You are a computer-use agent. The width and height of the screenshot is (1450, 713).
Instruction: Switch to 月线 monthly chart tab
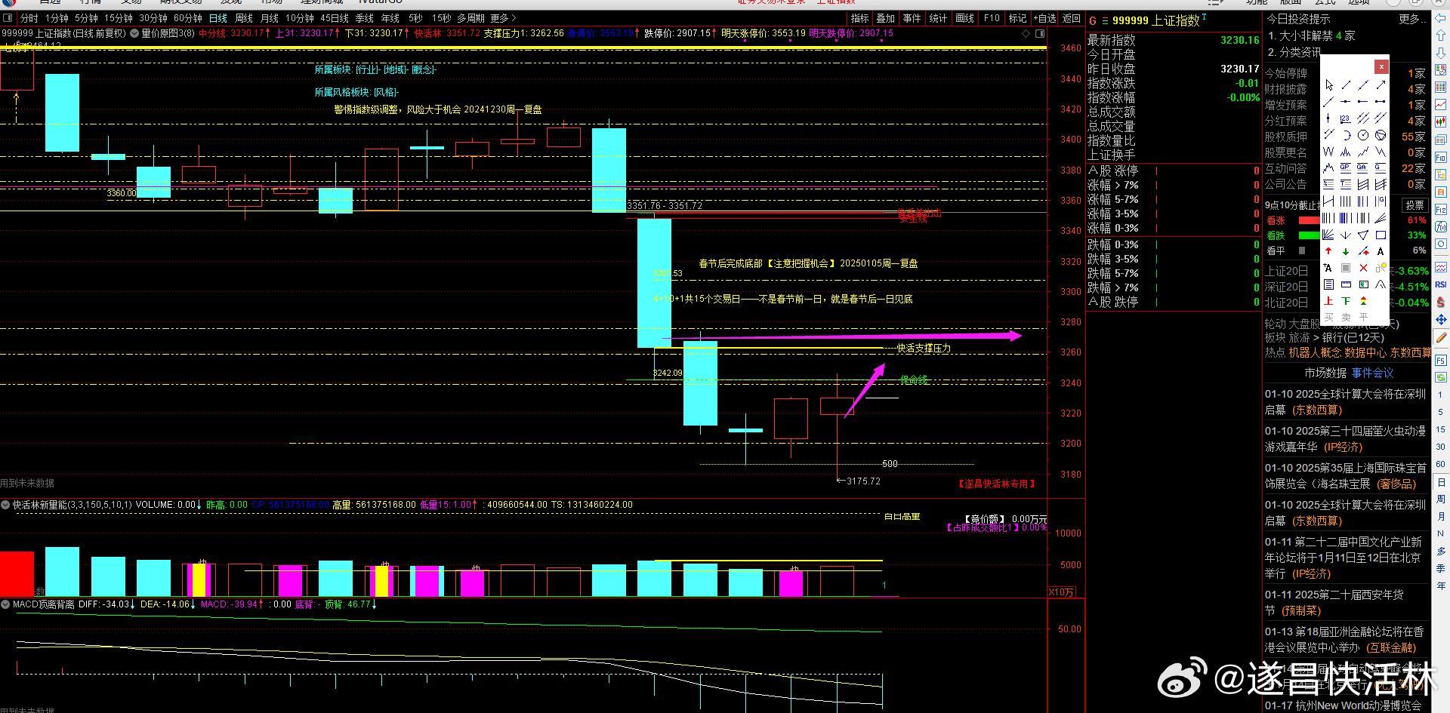coord(269,18)
